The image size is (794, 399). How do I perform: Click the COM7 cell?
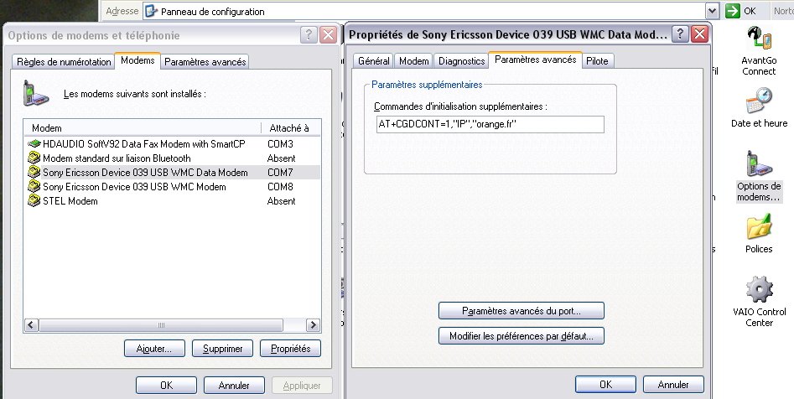pyautogui.click(x=280, y=172)
